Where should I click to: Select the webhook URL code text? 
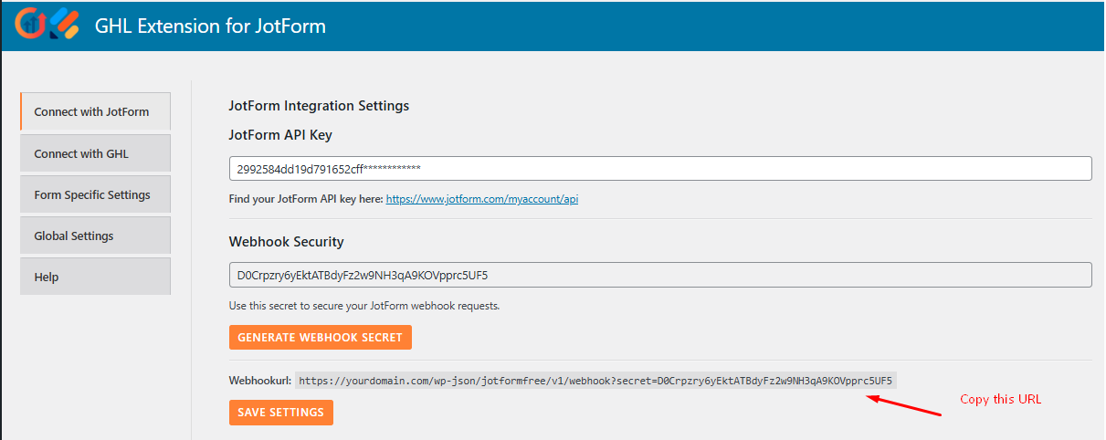(x=595, y=381)
